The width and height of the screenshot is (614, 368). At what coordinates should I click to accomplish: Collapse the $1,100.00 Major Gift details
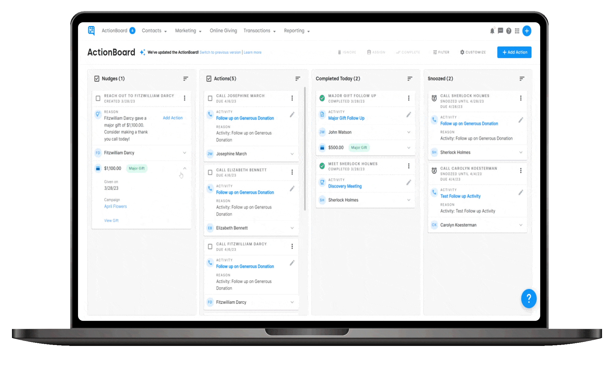[185, 168]
